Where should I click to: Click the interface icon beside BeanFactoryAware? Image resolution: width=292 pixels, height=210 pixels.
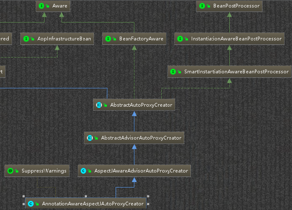coord(108,39)
